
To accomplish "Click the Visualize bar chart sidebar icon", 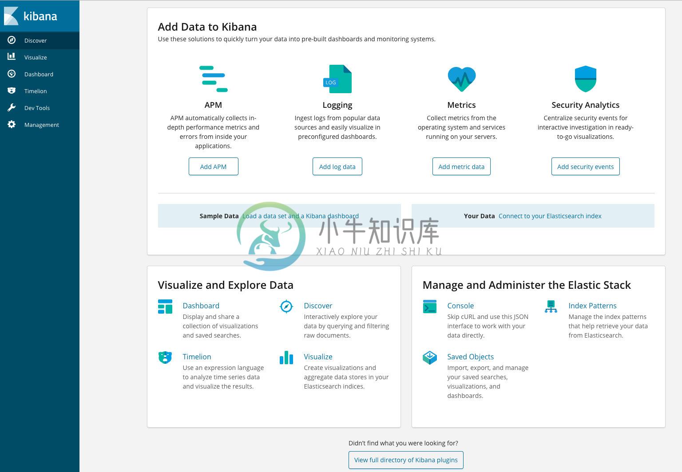I will (12, 57).
